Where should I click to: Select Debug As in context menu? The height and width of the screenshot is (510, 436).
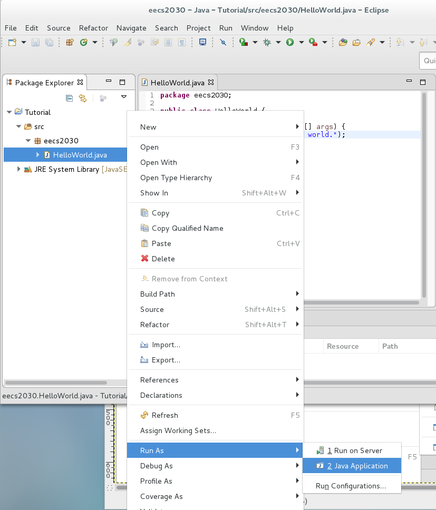coord(215,466)
